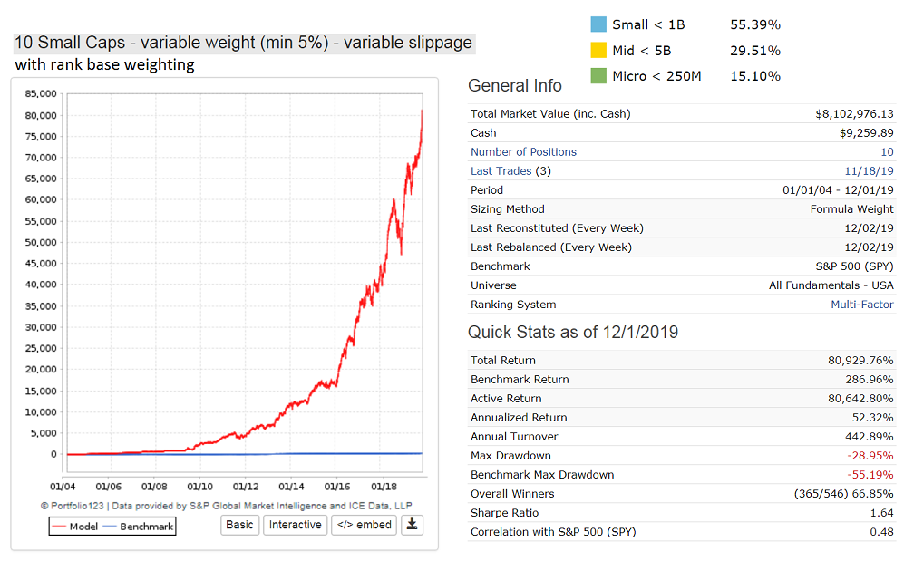Click the 20,000 y-axis label
This screenshot has height=561, width=904.
coord(41,369)
